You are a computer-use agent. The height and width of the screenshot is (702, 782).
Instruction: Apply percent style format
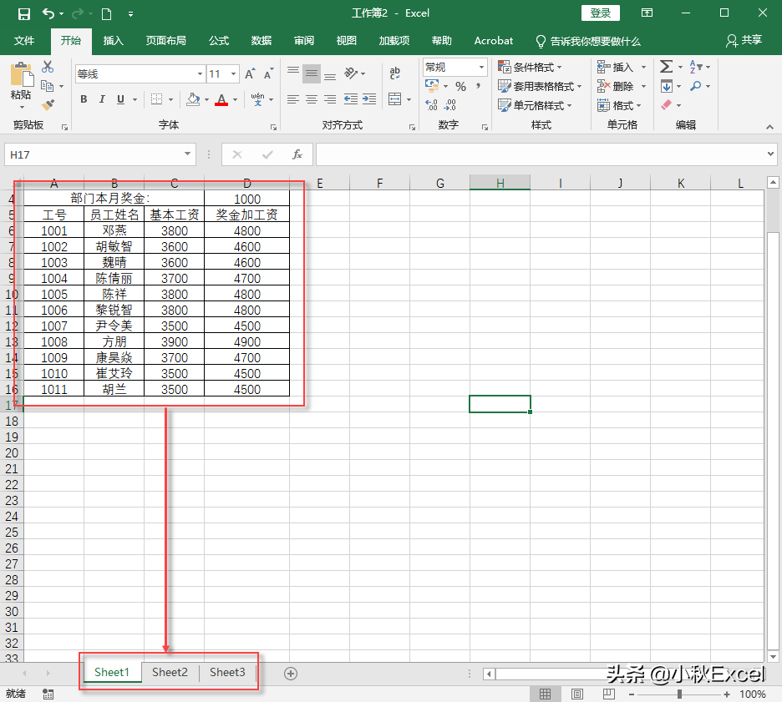coord(461,87)
